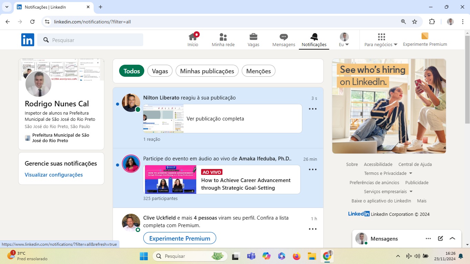Open Chrome extensions puzzle icon
470x264 pixels.
pyautogui.click(x=432, y=22)
